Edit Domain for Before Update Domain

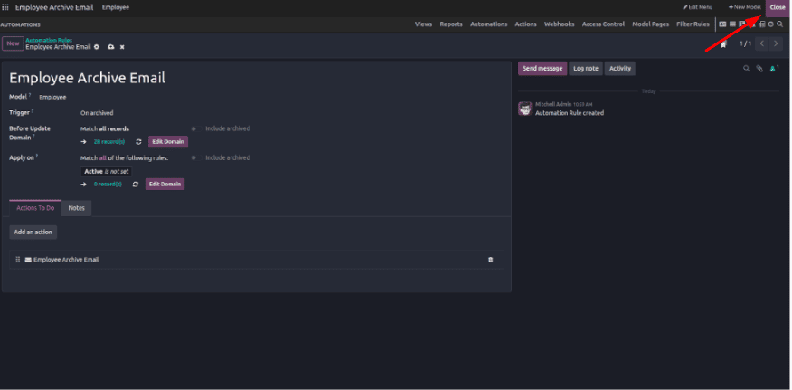click(168, 142)
